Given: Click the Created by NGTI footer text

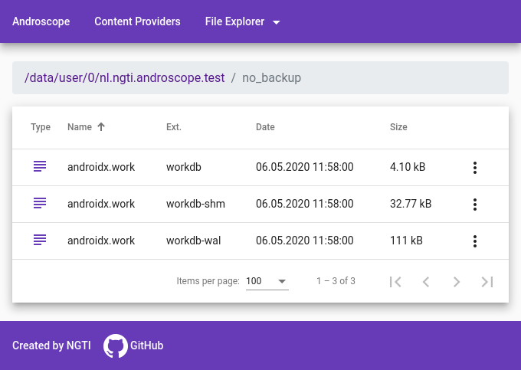Looking at the screenshot, I should point(51,345).
